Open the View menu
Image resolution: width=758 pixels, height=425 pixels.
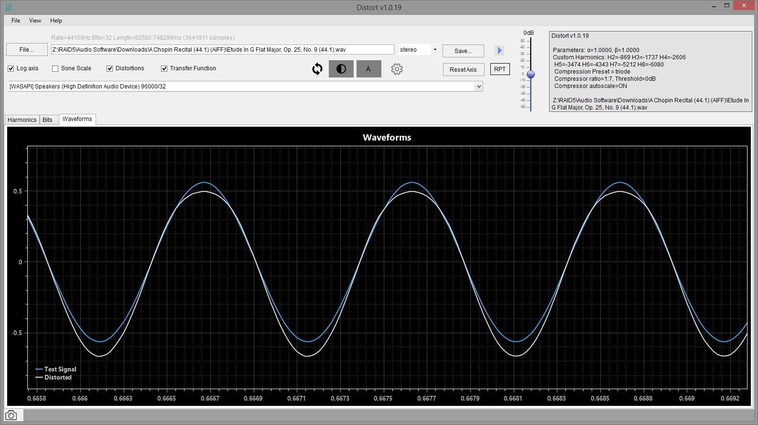pos(35,21)
